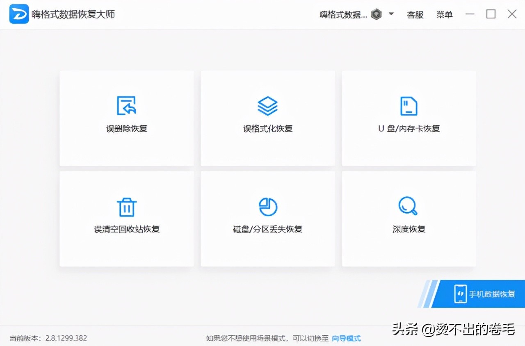This screenshot has width=525, height=346.
Task: Close the data recovery window
Action: pos(512,14)
